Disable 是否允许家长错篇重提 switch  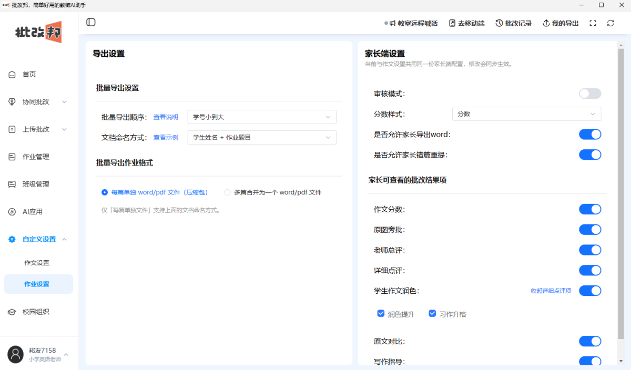(590, 155)
